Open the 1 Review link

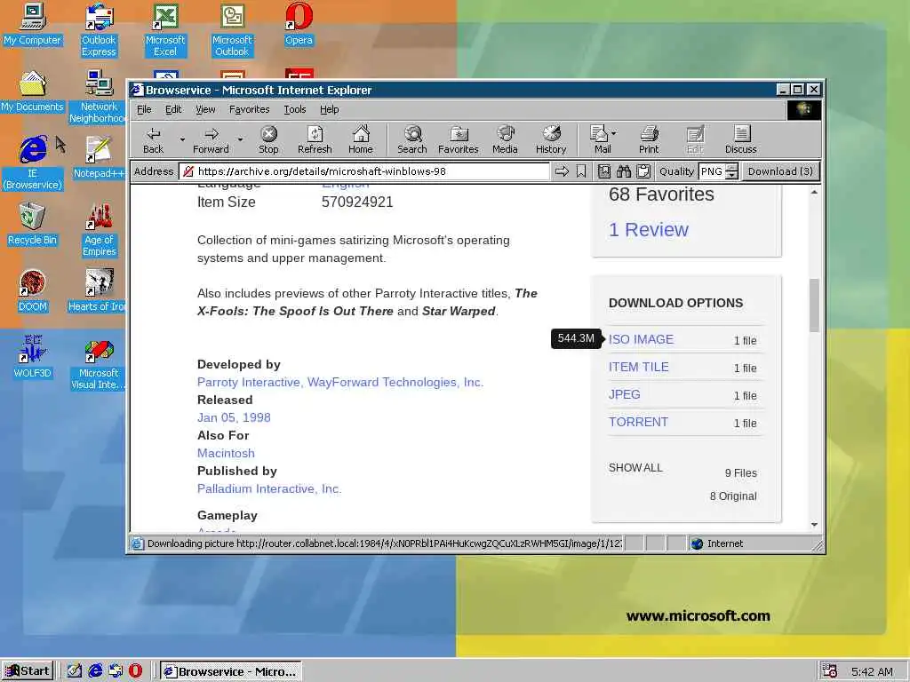tap(648, 230)
